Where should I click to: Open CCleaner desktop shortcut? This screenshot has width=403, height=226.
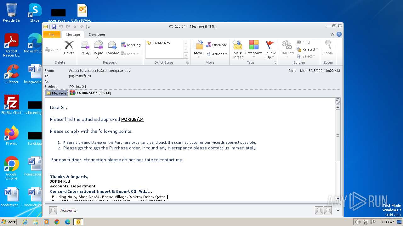(11, 74)
